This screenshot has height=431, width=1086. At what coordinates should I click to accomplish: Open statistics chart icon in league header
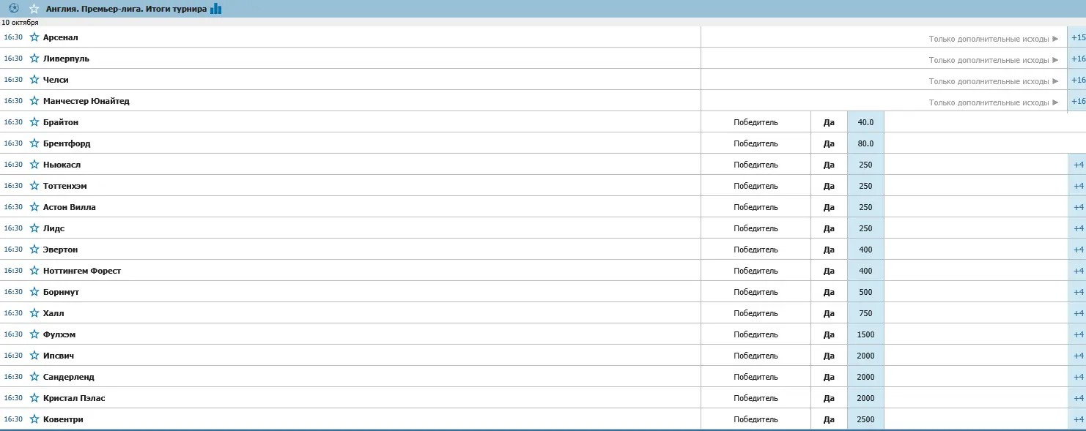215,9
